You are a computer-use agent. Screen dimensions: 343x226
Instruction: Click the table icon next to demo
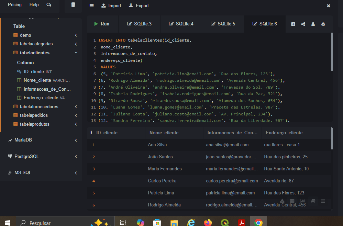[15, 35]
